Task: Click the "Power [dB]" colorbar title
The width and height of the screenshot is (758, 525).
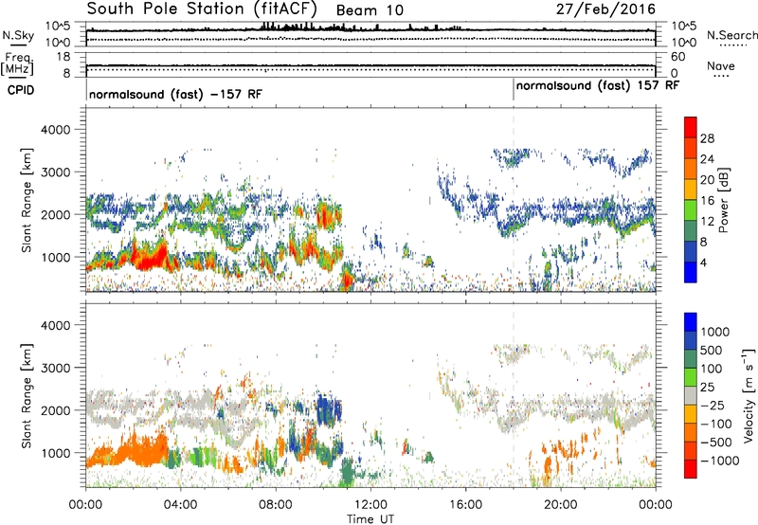Action: pos(723,200)
